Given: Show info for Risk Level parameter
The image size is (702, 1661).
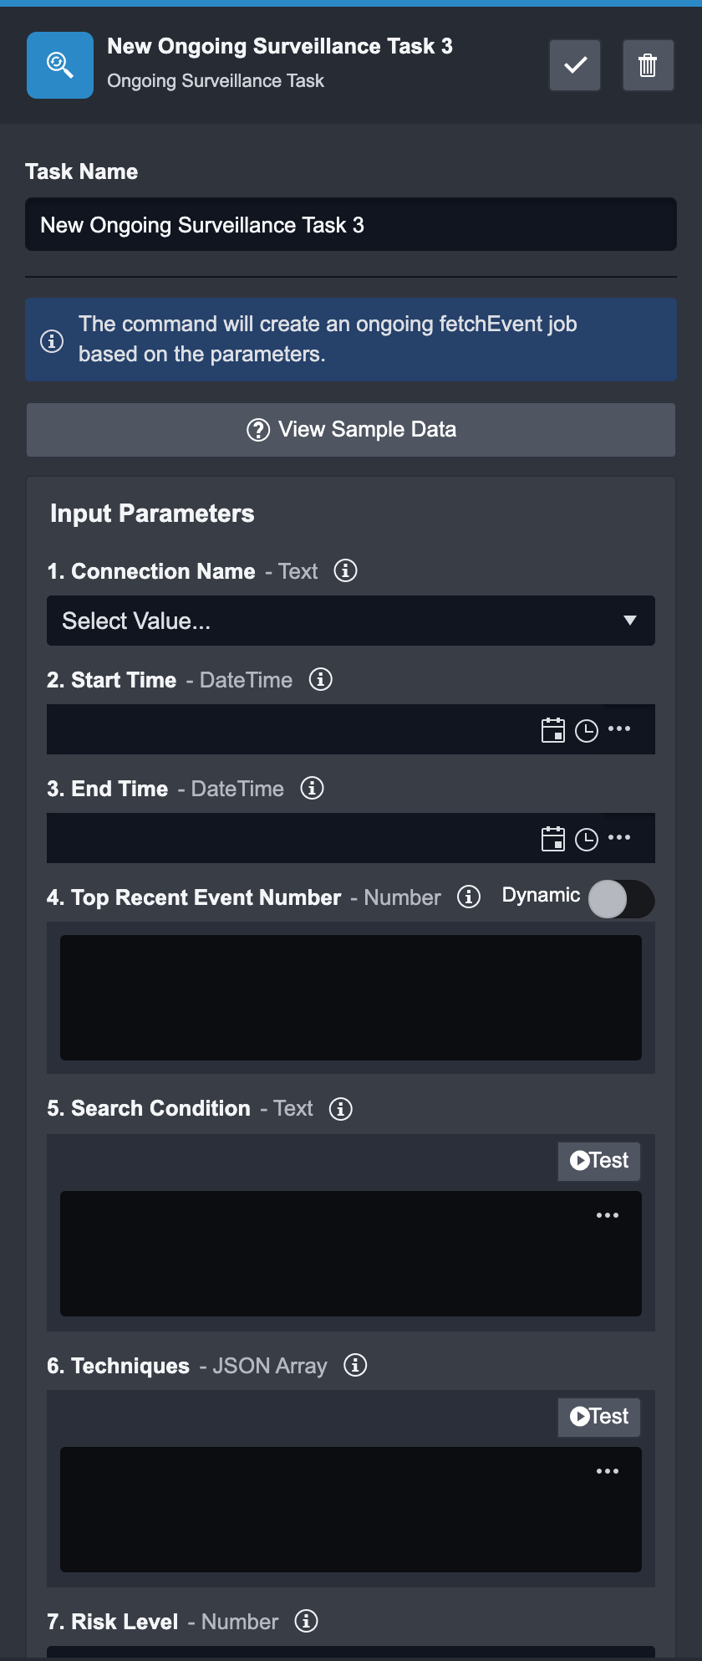Looking at the screenshot, I should 307,1621.
